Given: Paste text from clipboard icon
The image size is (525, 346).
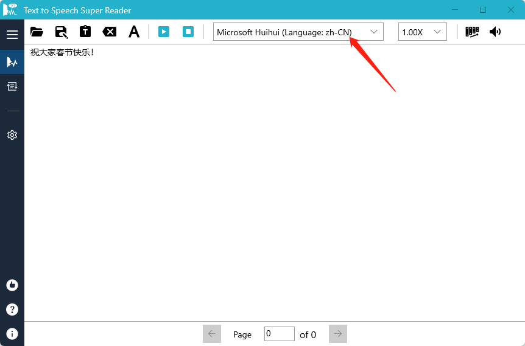Looking at the screenshot, I should (x=85, y=32).
